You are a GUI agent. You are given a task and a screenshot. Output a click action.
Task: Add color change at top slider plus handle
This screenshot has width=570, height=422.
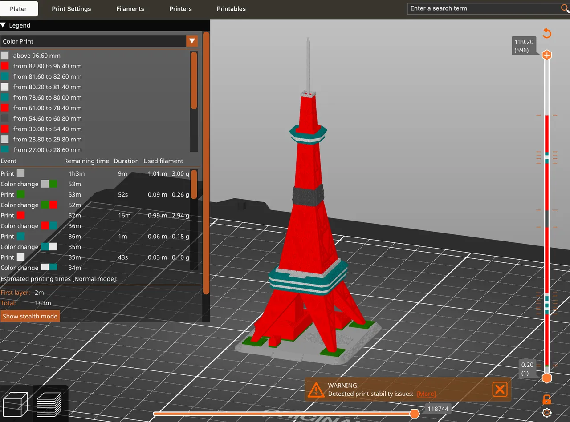[x=547, y=55]
